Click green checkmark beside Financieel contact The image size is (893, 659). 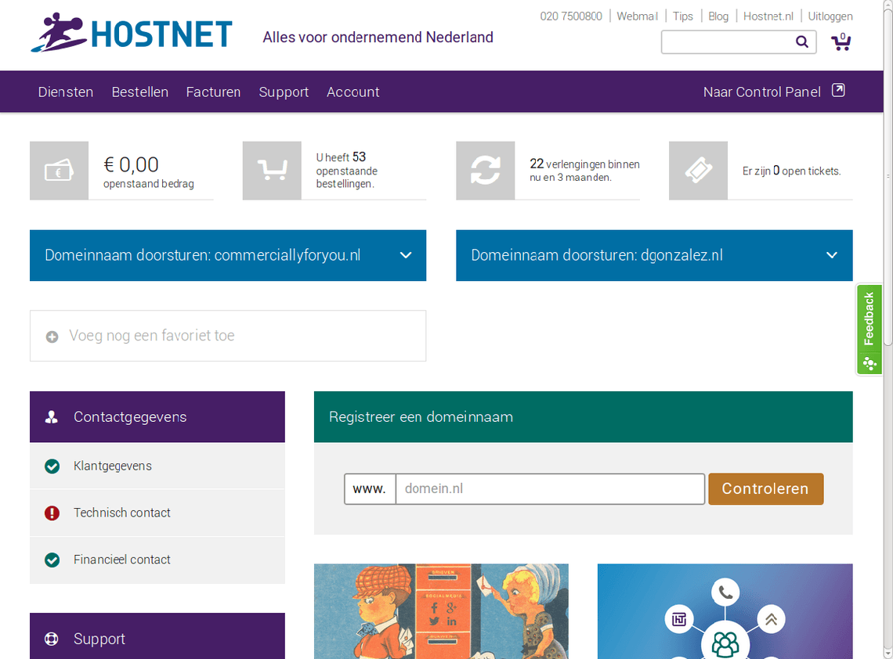pyautogui.click(x=52, y=560)
